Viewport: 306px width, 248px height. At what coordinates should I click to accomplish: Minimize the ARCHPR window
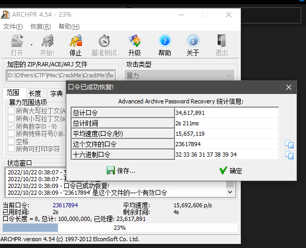181,15
